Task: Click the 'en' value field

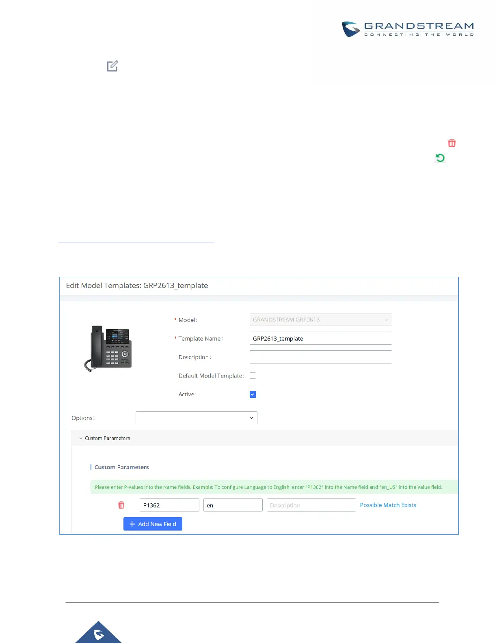Action: 233,505
